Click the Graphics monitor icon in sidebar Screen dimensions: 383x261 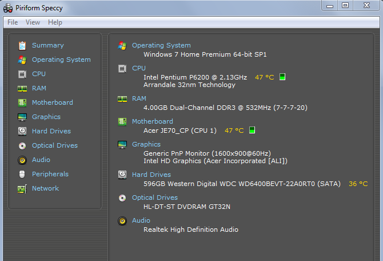[x=22, y=117]
